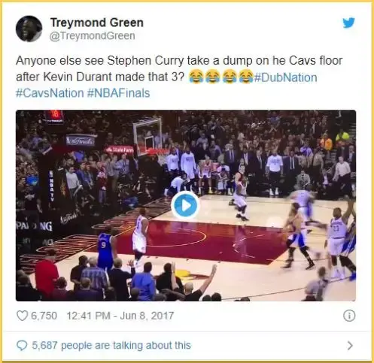The image size is (374, 363).
Task: Expand conversation with right chevron arrow
Action: click(350, 346)
